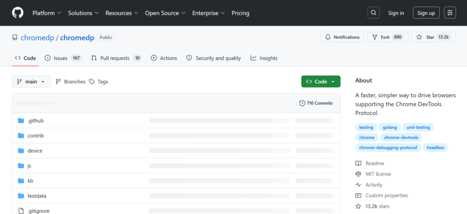Select the headless topic tag

[436, 147]
